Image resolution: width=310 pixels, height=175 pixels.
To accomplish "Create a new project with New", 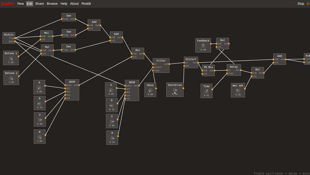I will (x=21, y=3).
